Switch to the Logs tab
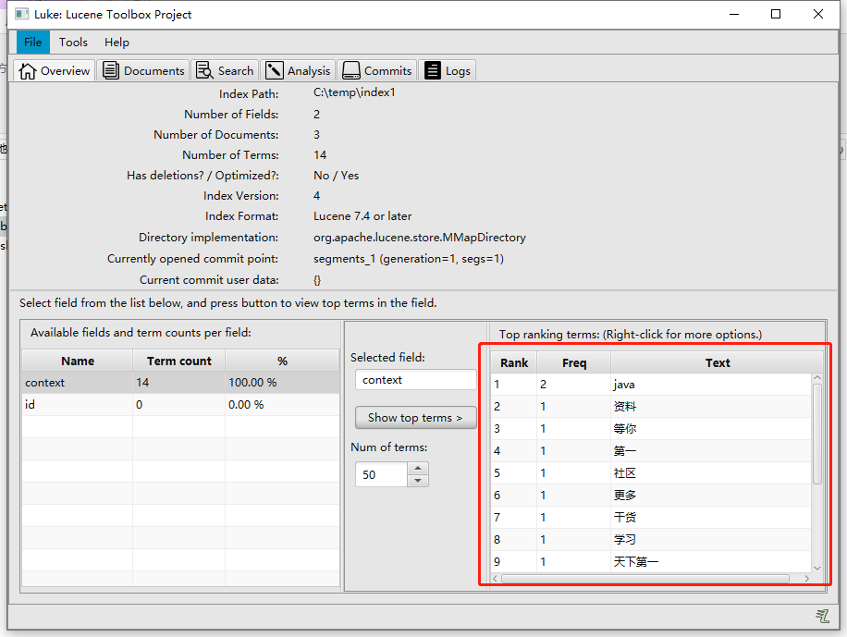 (448, 71)
